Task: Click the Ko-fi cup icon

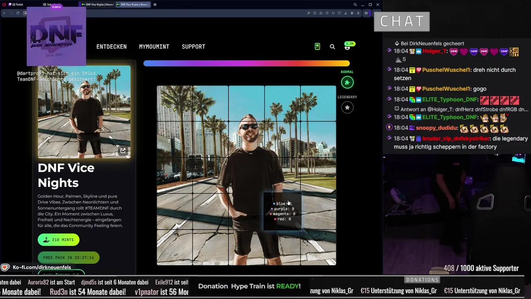Action: click(5, 267)
